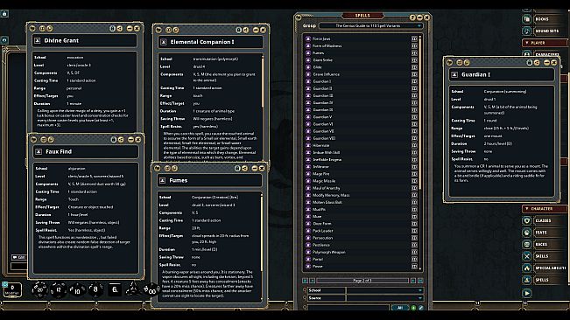Open the Polymorph Weapon spell entry
Image resolution: width=570 pixels, height=320 pixels.
tap(329, 252)
